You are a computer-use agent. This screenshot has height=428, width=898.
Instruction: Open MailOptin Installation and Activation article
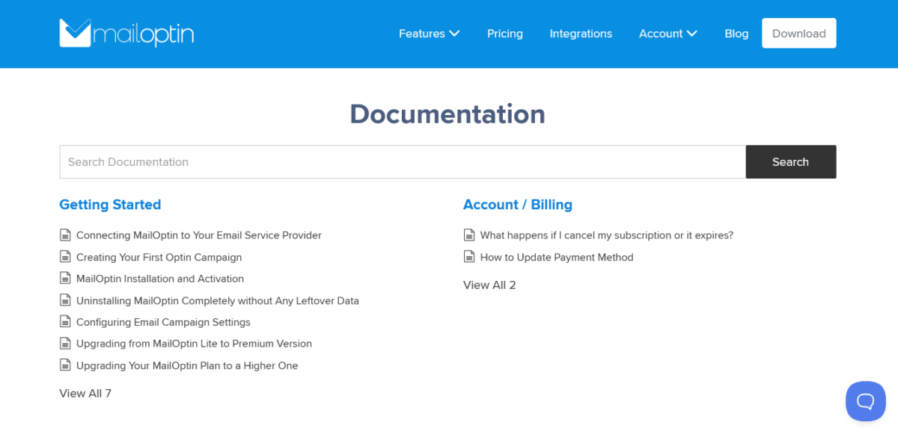point(160,279)
